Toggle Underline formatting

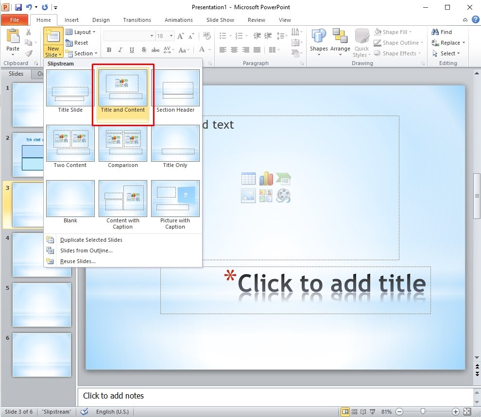tap(132, 50)
